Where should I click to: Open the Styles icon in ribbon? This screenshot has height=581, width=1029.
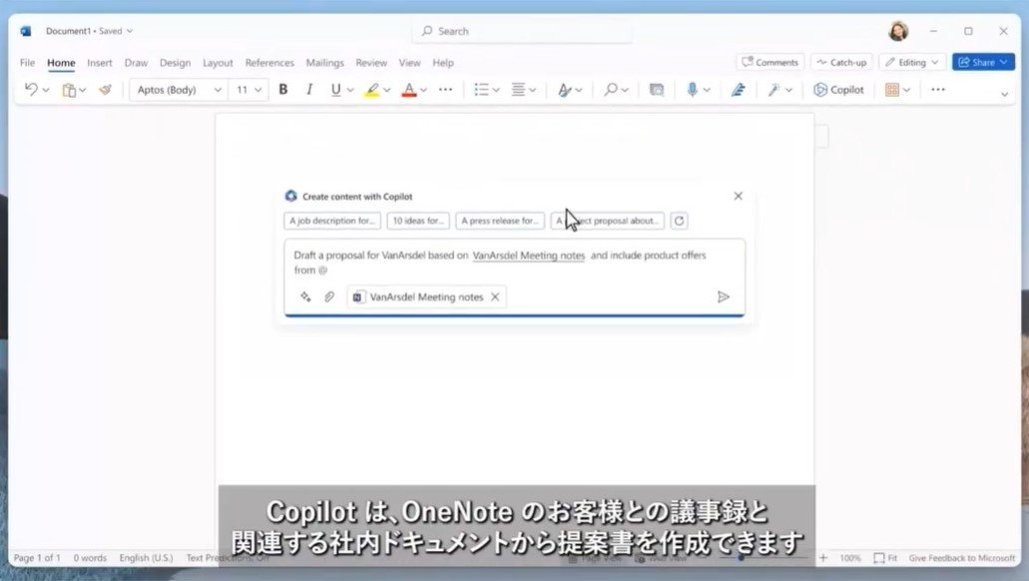tap(564, 90)
